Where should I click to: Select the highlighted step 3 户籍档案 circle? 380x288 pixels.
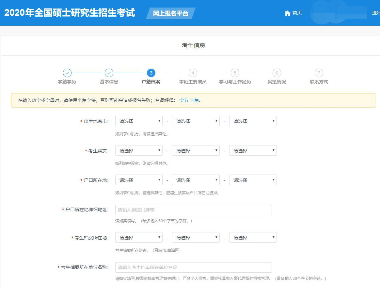click(x=150, y=73)
